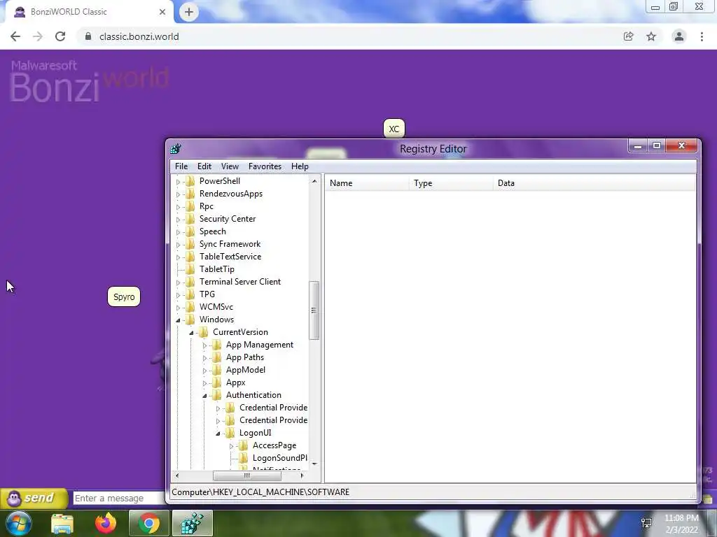Click the site lock icon in address bar
Image resolution: width=717 pixels, height=537 pixels.
coord(88,36)
